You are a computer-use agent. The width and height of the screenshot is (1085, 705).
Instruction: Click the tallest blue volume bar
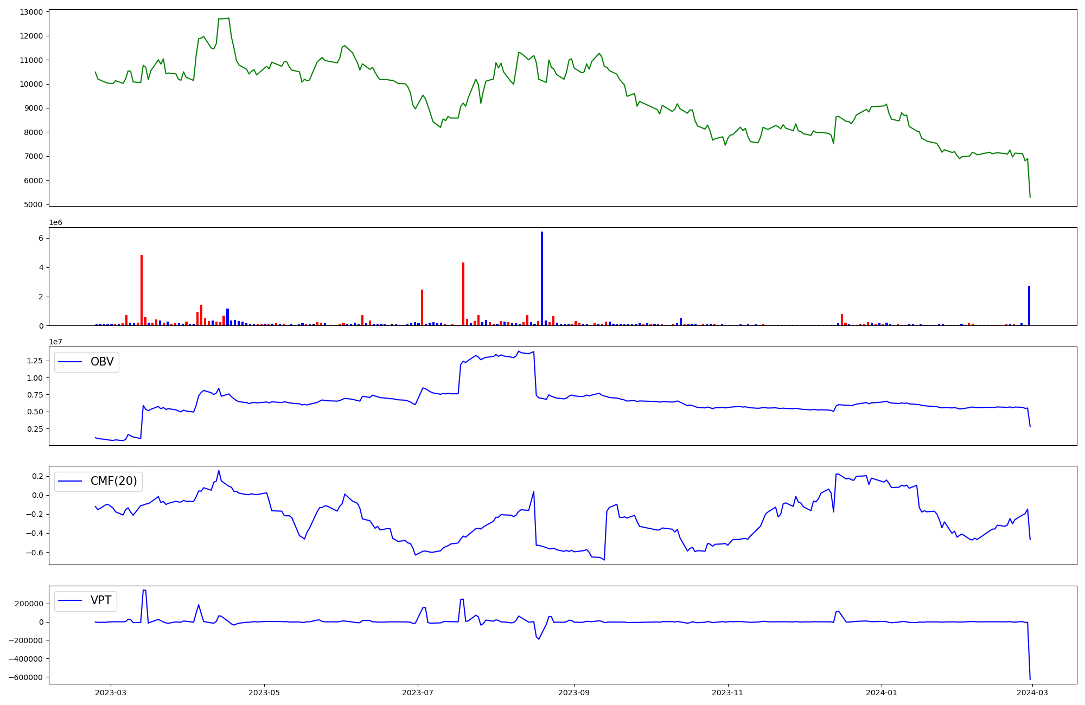click(x=541, y=279)
